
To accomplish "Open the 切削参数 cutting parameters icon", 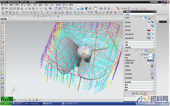I will [153, 70].
